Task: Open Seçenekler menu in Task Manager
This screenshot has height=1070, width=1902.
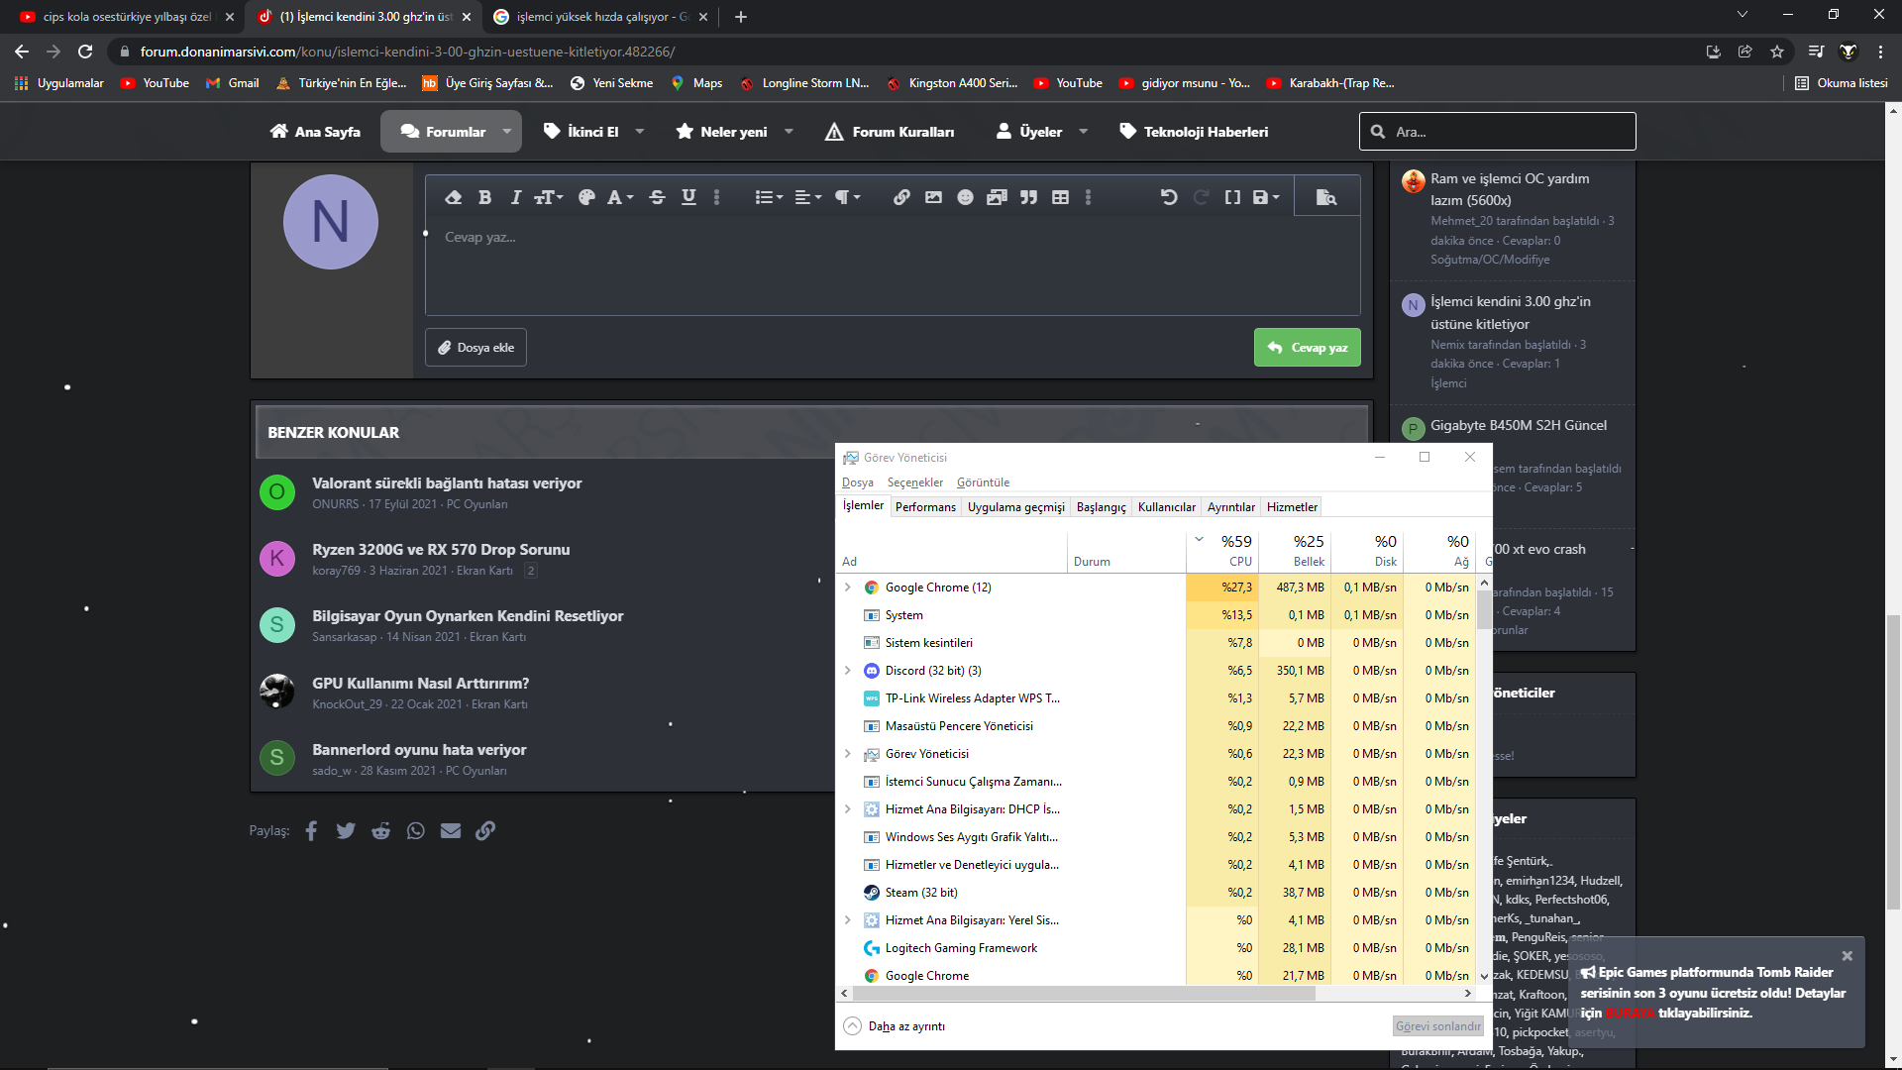Action: (914, 482)
